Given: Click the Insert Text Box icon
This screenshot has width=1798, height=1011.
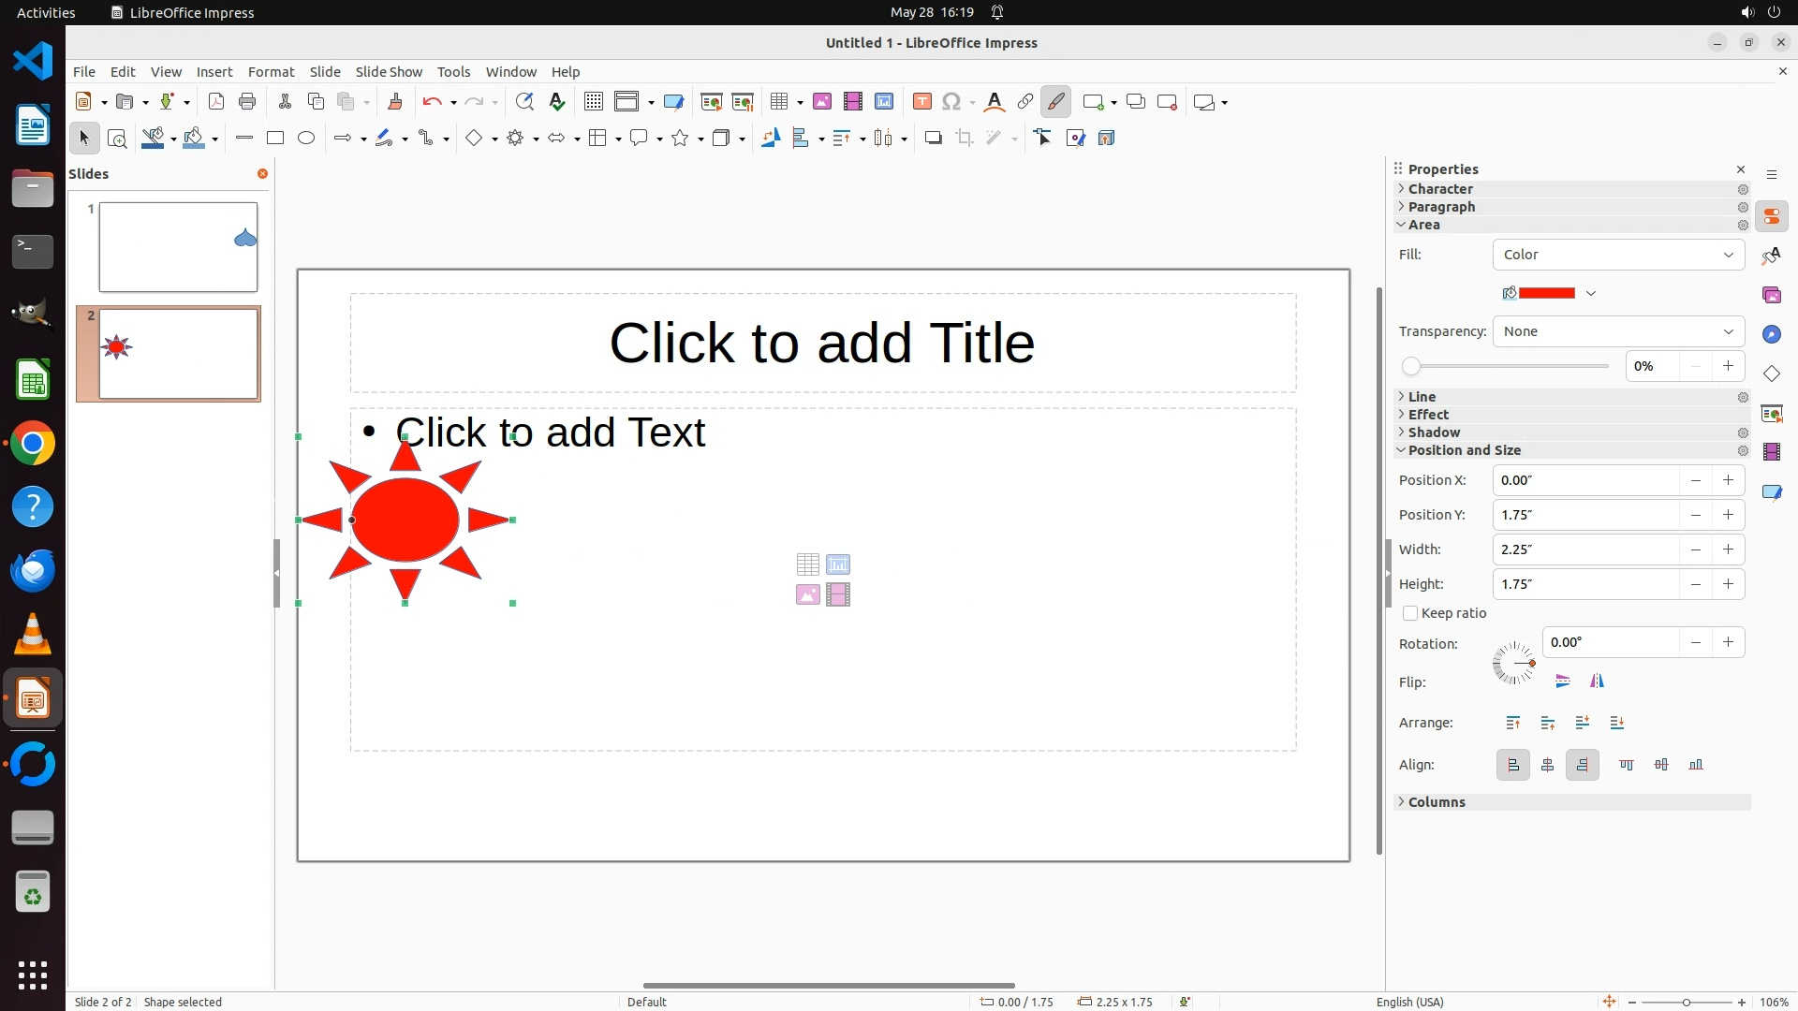Looking at the screenshot, I should [x=921, y=102].
